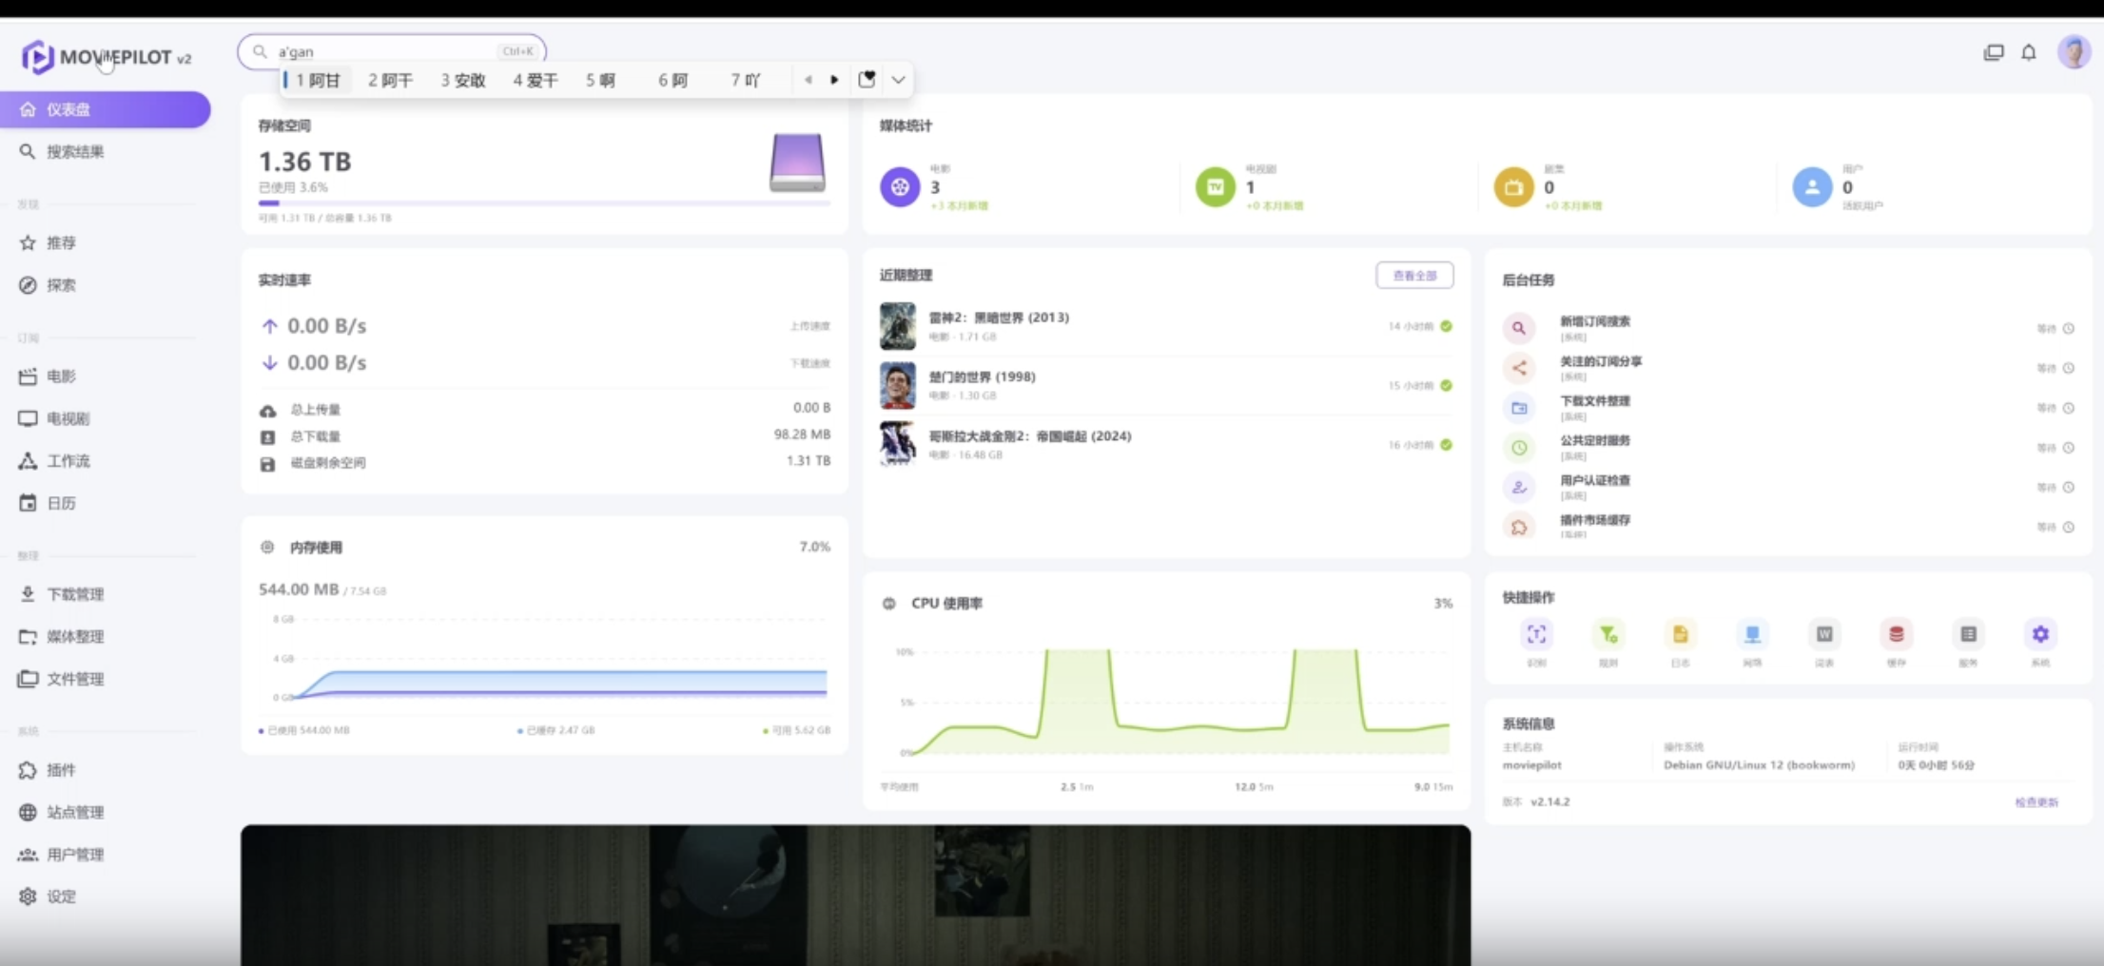
Task: Open 日历 calendar in the sidebar
Action: coord(105,503)
